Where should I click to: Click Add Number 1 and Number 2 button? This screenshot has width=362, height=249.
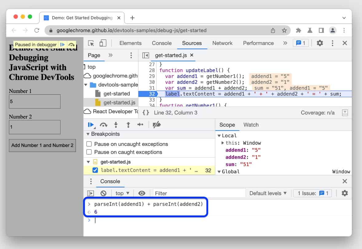pyautogui.click(x=42, y=145)
